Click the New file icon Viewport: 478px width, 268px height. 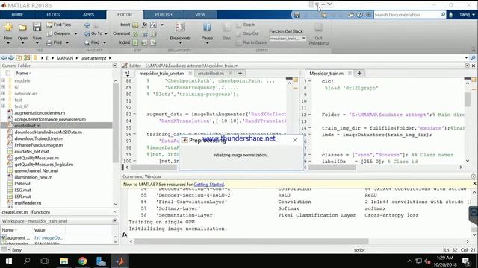point(8,27)
